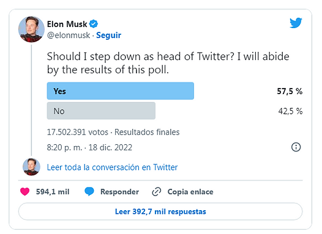The image size is (322, 234).
Task: Open Leer 392,7 mil respuestas button
Action: pyautogui.click(x=160, y=211)
